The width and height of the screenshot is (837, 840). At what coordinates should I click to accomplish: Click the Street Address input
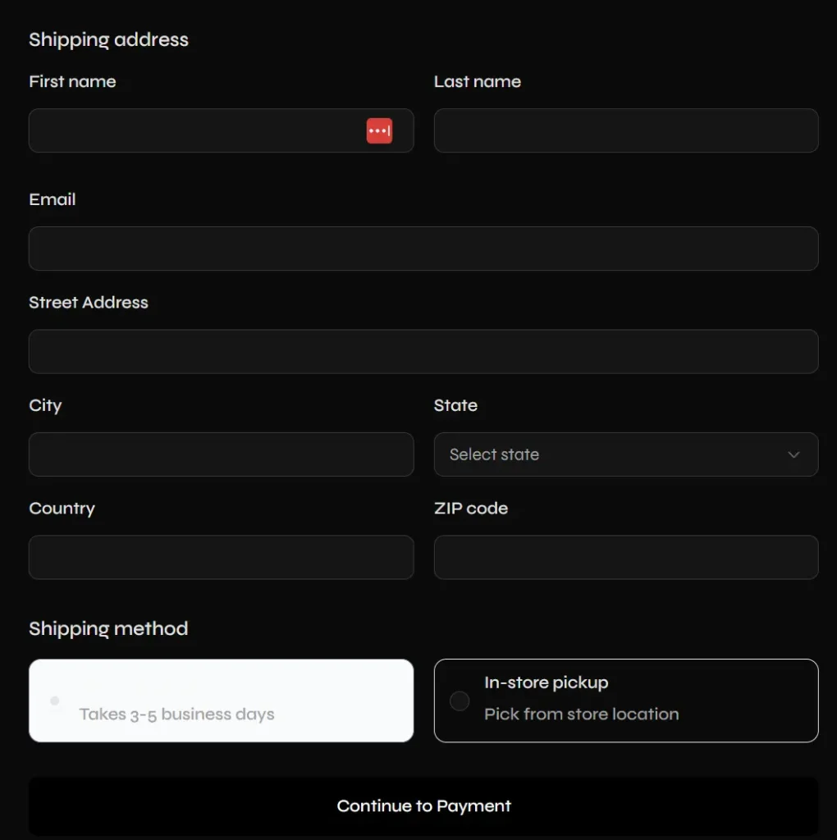pos(423,351)
